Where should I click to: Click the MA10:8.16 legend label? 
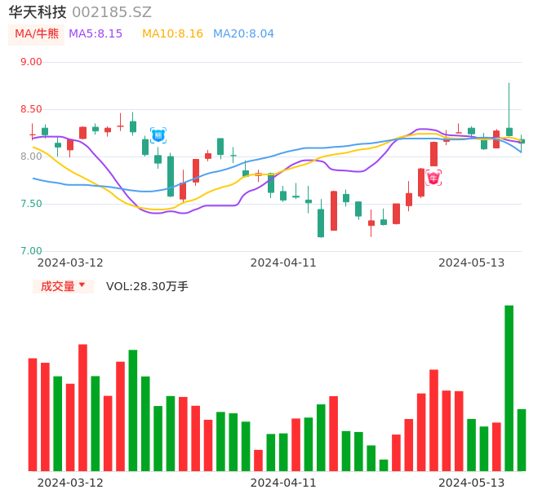click(x=172, y=34)
